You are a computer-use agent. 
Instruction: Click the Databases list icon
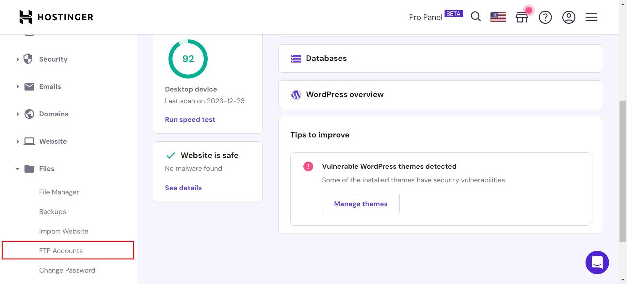point(296,59)
